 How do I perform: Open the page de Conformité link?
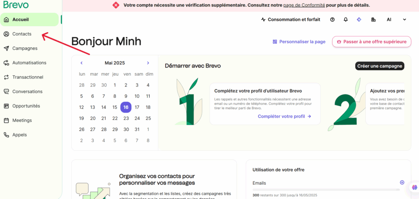[x=304, y=5]
